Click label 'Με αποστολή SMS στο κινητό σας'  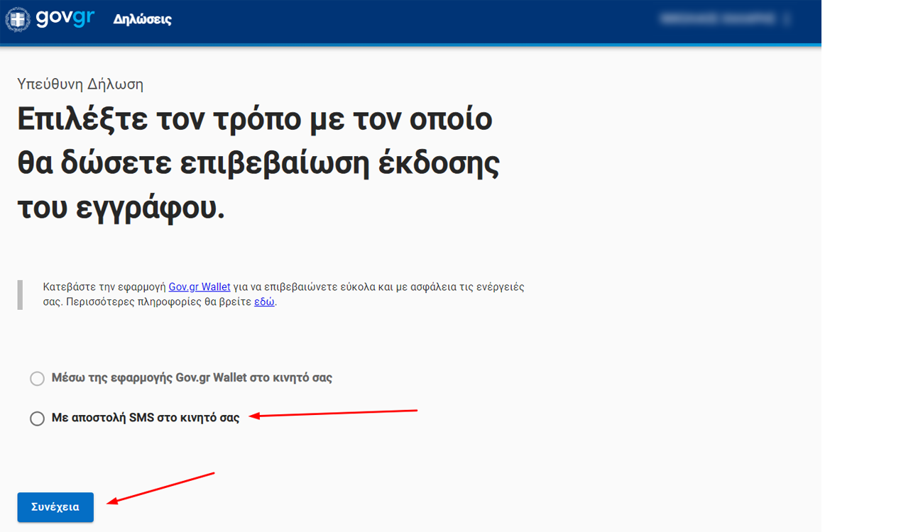(x=146, y=418)
